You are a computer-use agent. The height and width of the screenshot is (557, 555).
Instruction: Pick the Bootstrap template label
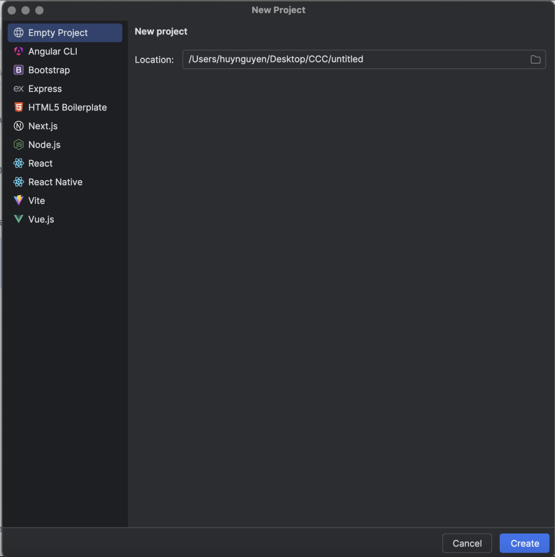point(49,70)
